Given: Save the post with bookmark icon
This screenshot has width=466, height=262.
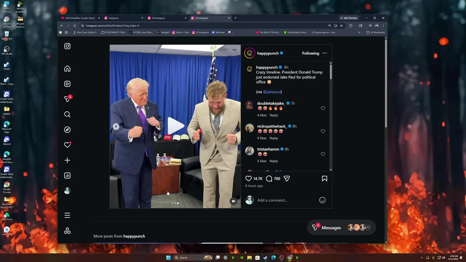Looking at the screenshot, I should 324,179.
